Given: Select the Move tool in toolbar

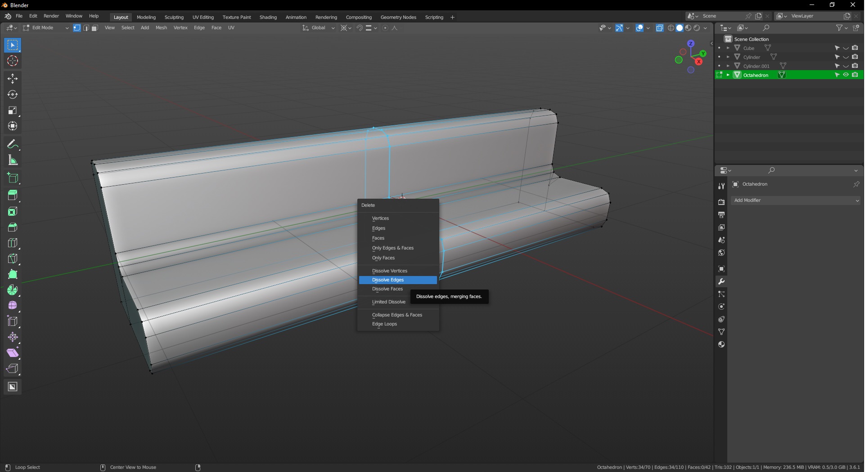Looking at the screenshot, I should (13, 79).
